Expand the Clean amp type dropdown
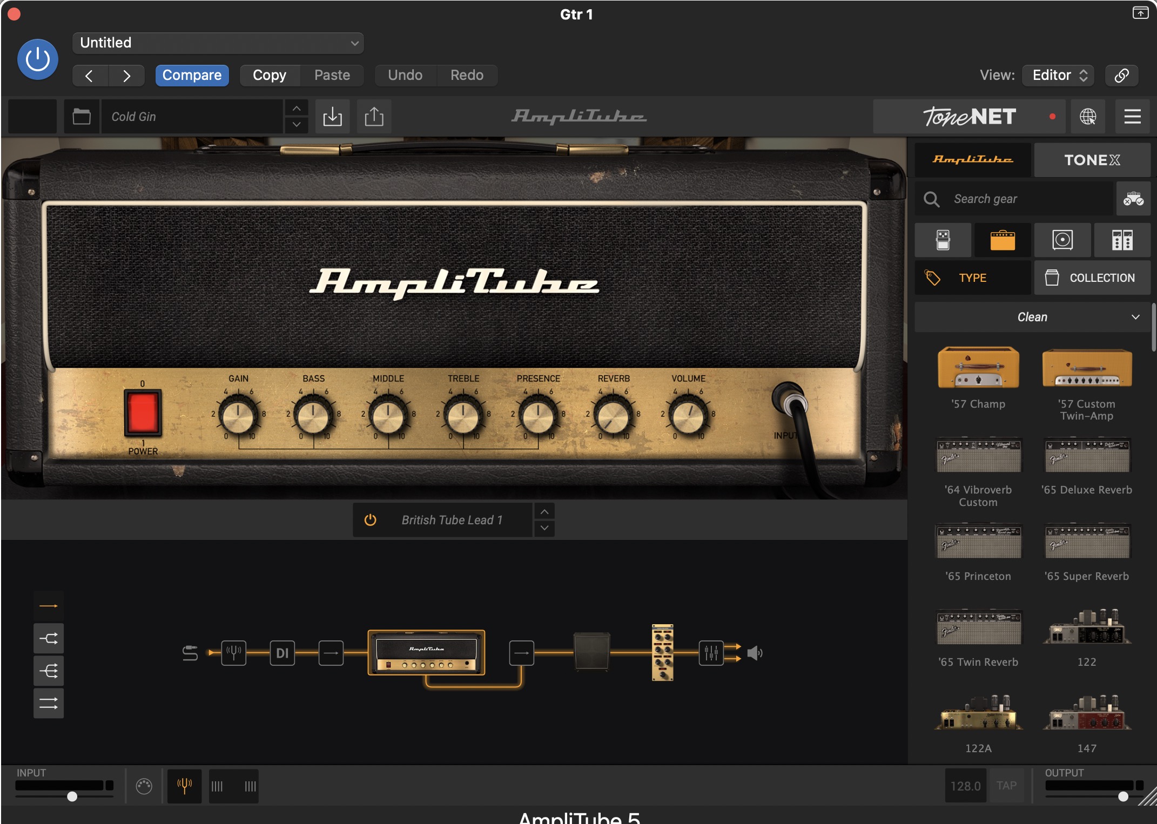Image resolution: width=1157 pixels, height=824 pixels. pyautogui.click(x=1032, y=318)
